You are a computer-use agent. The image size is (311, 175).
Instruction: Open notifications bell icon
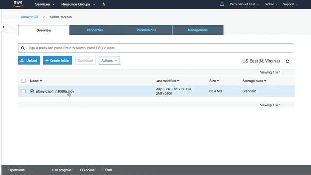(x=222, y=4)
